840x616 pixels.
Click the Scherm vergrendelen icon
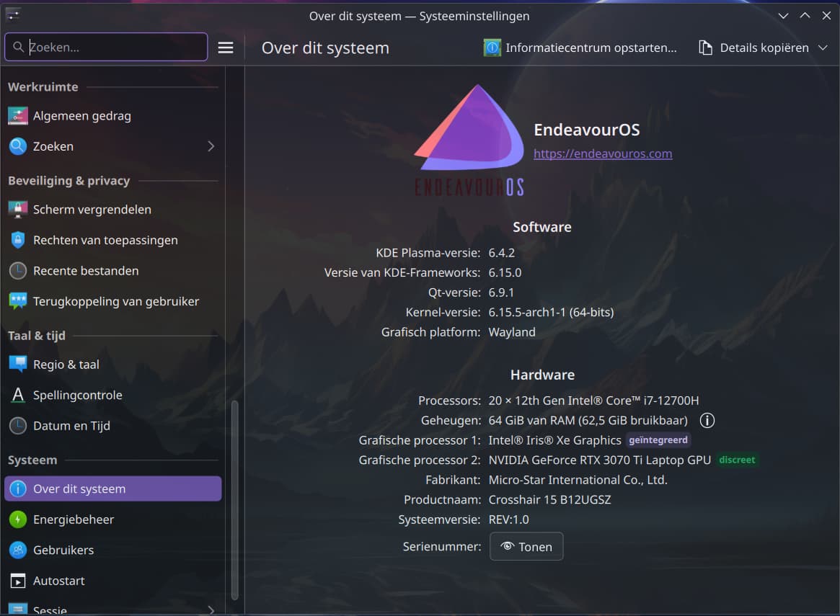coord(18,209)
